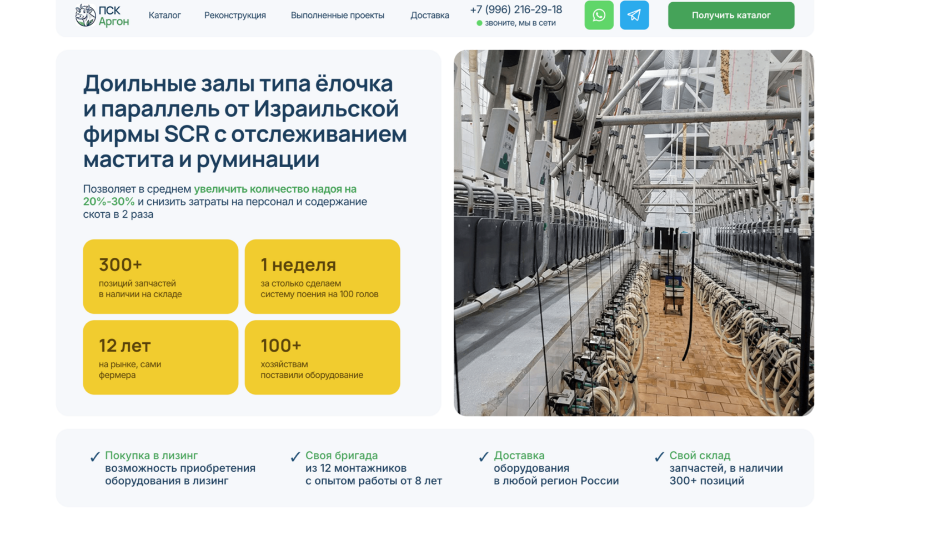Click the checkmark beside Своя бригада
Screen dimensions: 933x555
coord(294,458)
